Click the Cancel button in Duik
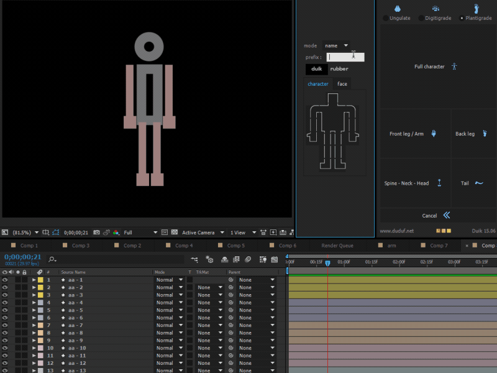Screen dimensions: 497x373 tap(429, 215)
